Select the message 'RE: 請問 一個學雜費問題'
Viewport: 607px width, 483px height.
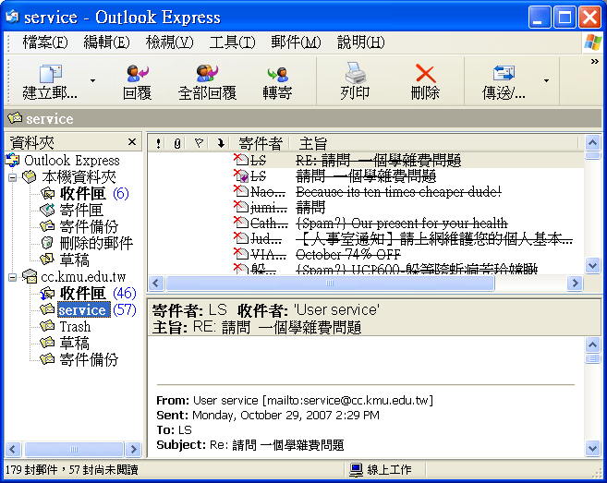pyautogui.click(x=378, y=160)
